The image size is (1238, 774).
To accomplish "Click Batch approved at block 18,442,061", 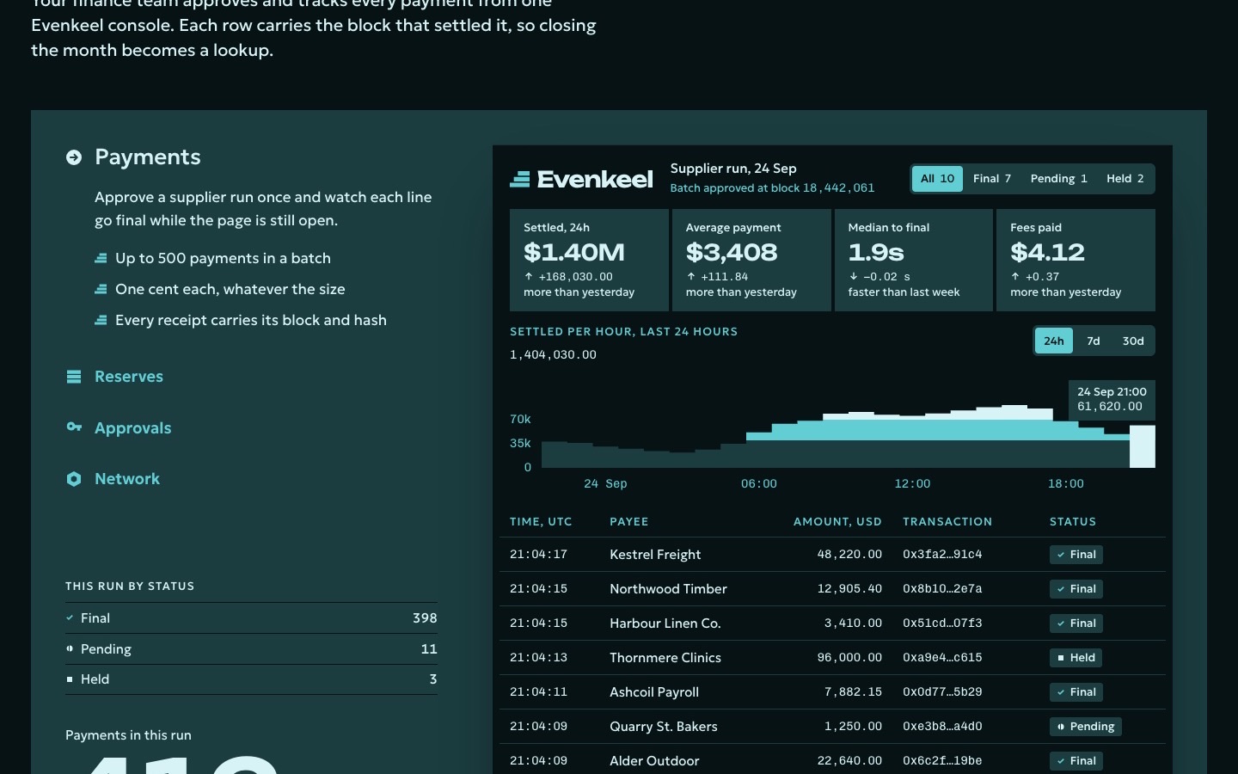I will [x=772, y=188].
